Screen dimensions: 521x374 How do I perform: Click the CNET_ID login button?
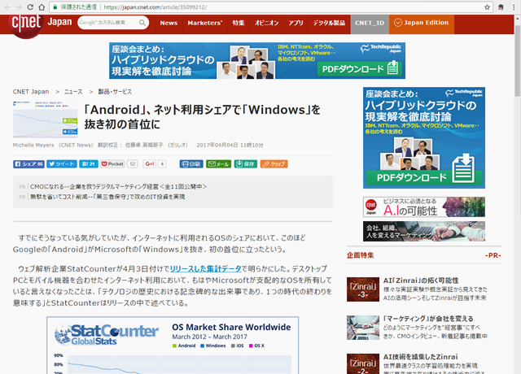370,23
